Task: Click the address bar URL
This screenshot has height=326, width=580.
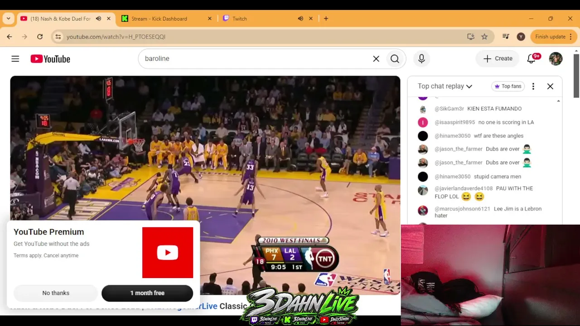Action: 116,37
